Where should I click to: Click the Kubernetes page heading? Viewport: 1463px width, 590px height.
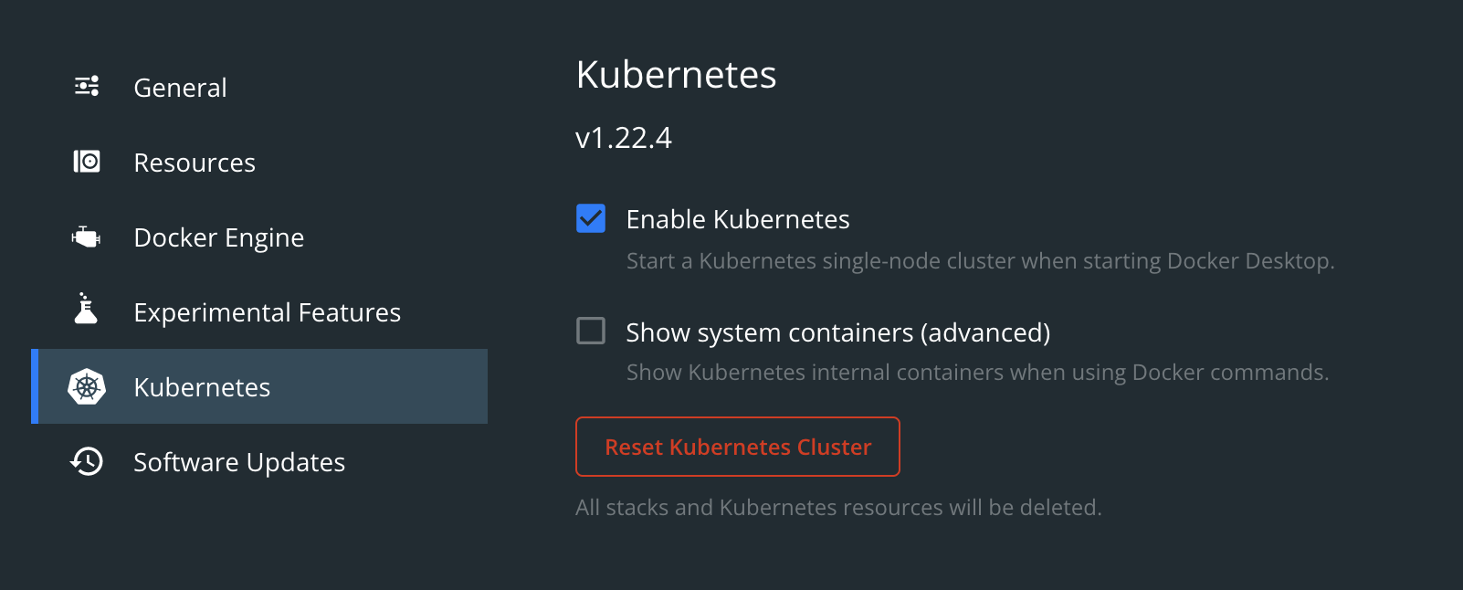click(676, 74)
